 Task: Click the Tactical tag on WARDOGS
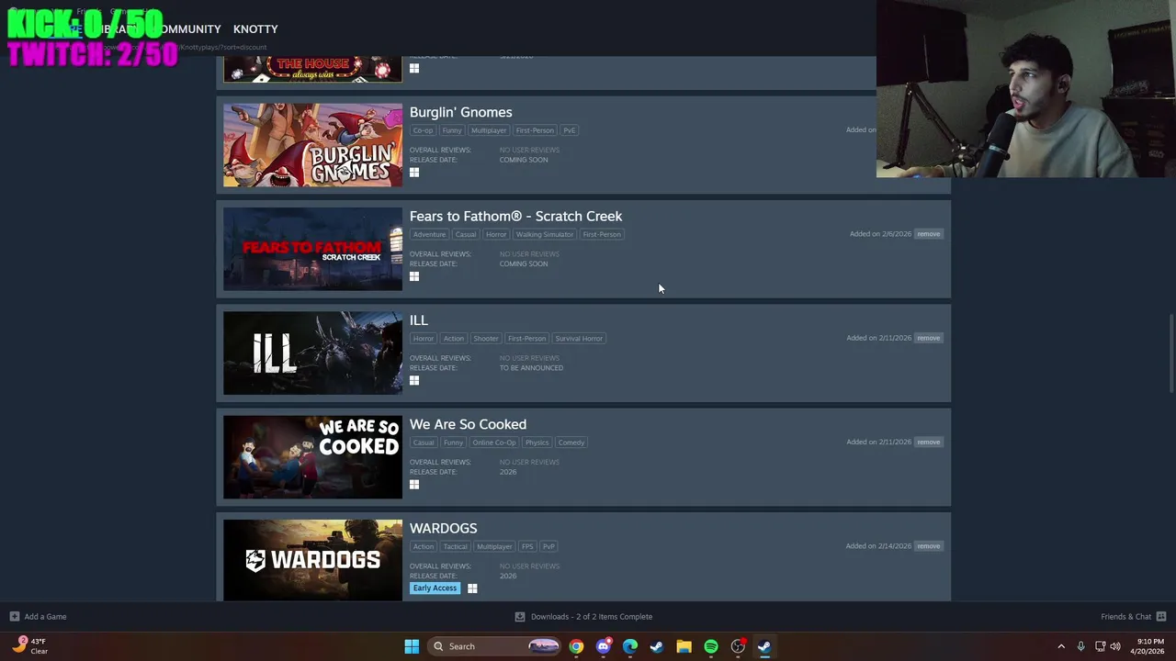coord(455,546)
